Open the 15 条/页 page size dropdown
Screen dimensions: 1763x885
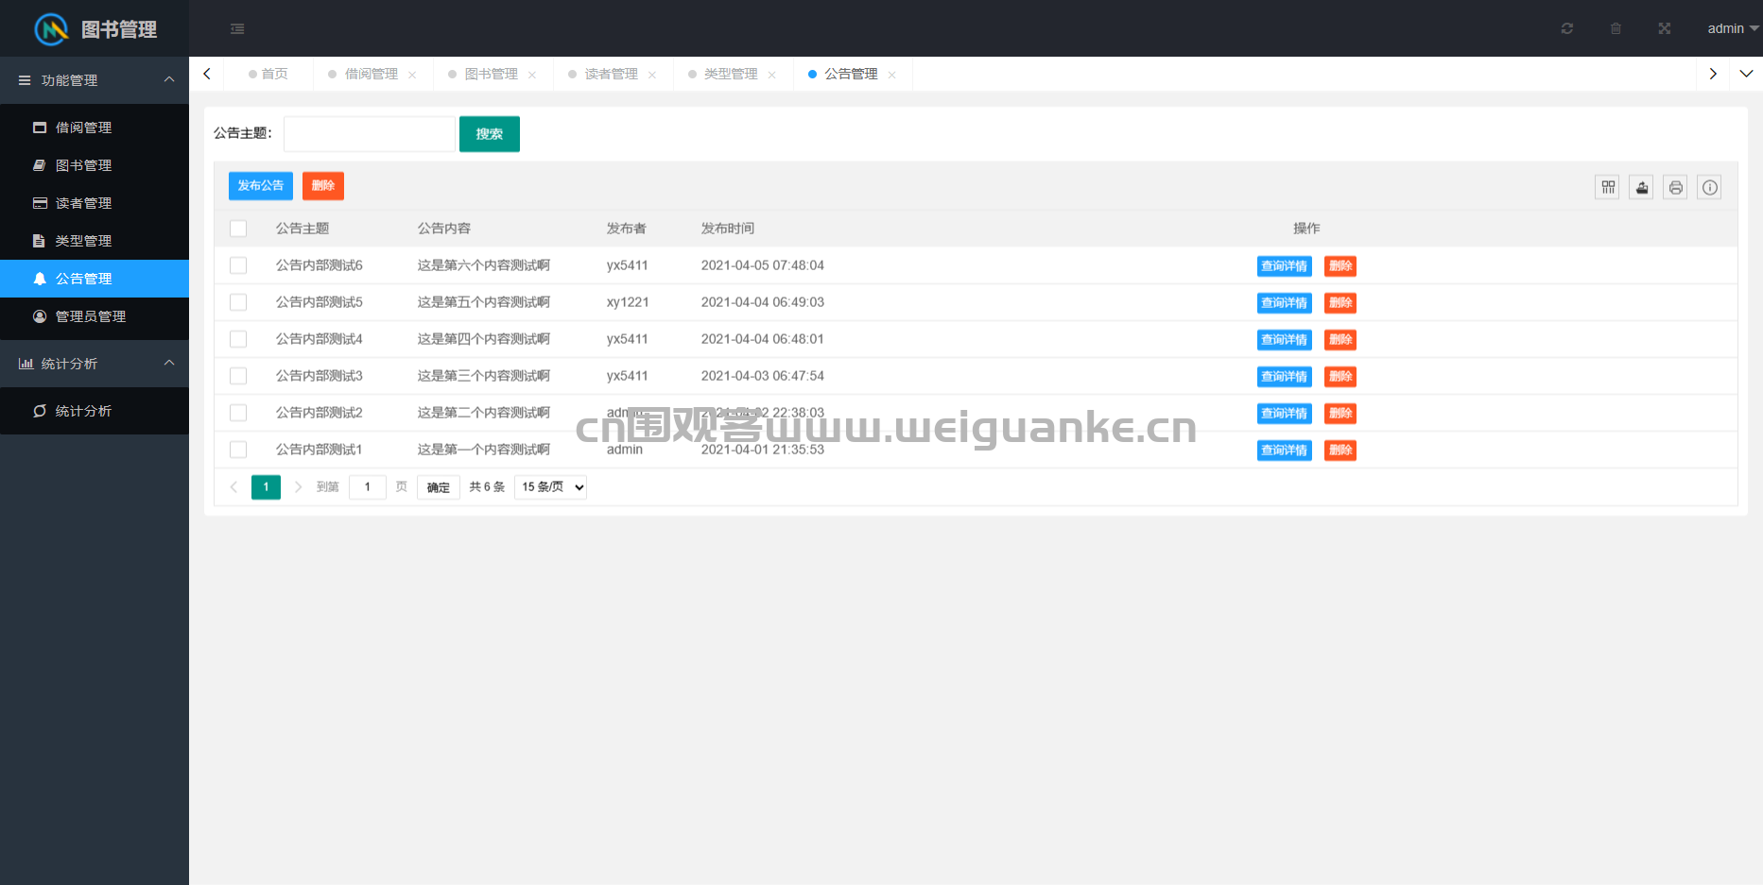coord(551,487)
